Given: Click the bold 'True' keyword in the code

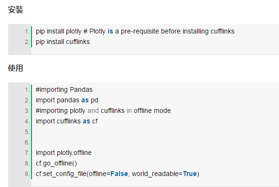Looking at the screenshot, I should (x=190, y=174).
